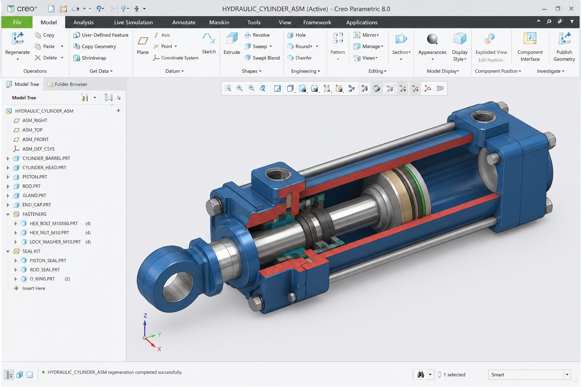Select the Revolve tool
Viewport: 581px width, 387px height.
(257, 35)
